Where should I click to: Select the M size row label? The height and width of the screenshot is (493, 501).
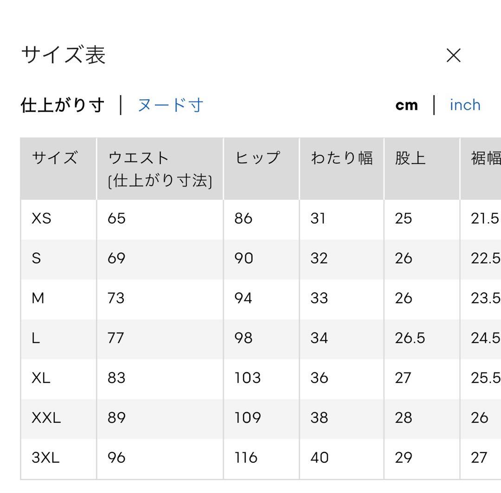click(38, 298)
